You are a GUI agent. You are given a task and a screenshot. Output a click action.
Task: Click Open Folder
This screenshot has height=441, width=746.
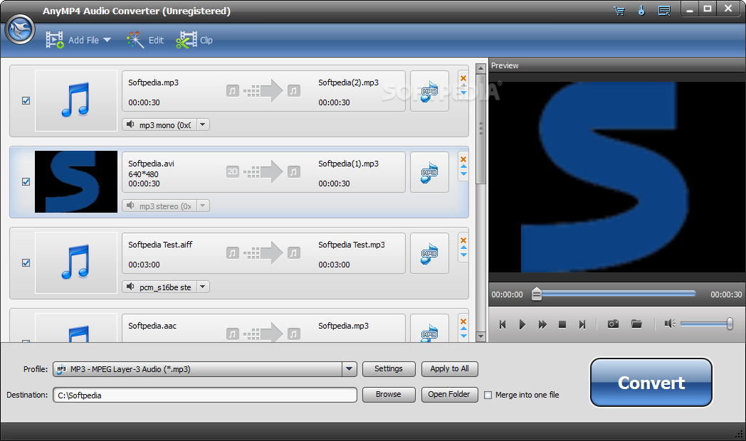click(x=450, y=395)
